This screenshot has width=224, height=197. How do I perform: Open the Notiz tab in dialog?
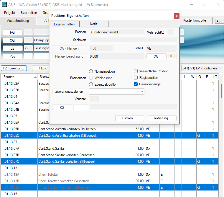tap(93, 24)
